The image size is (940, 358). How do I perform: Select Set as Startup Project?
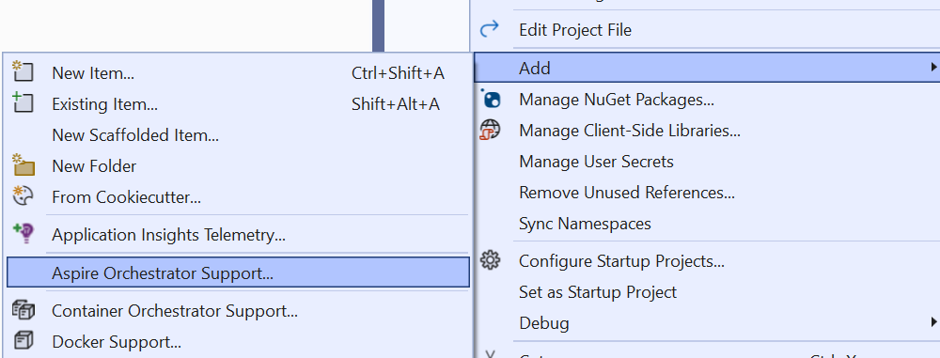point(707,292)
